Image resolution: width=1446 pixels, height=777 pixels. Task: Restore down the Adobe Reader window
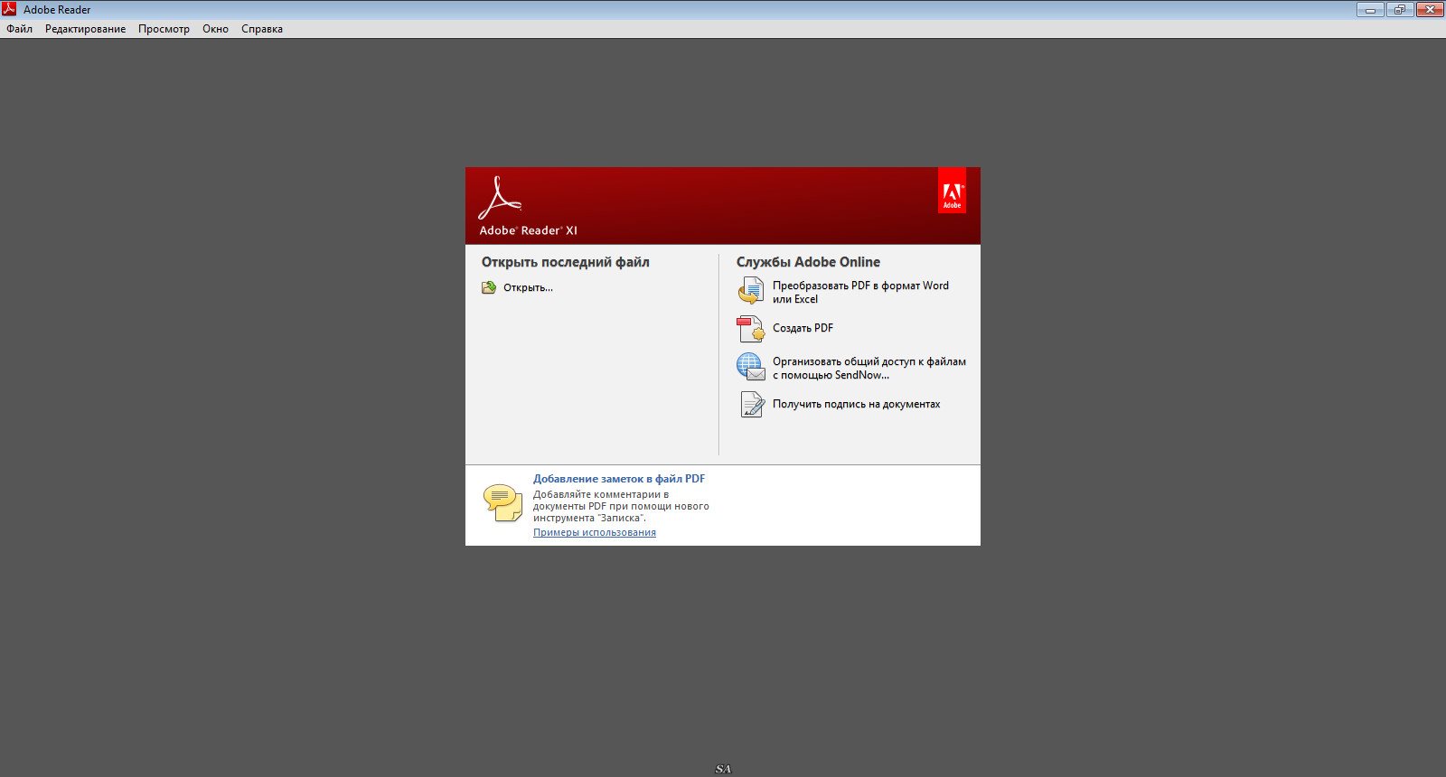tap(1400, 9)
